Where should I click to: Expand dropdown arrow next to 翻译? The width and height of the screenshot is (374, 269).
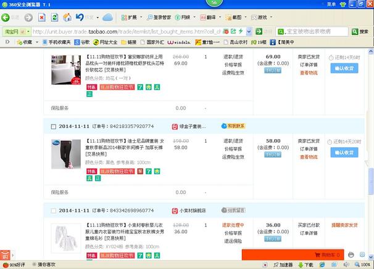tap(220, 17)
